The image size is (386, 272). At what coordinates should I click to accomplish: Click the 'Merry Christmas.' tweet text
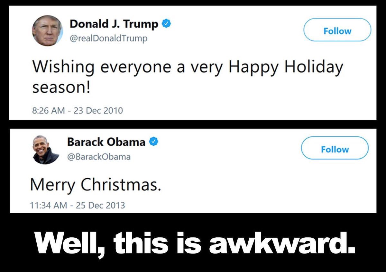coord(96,185)
